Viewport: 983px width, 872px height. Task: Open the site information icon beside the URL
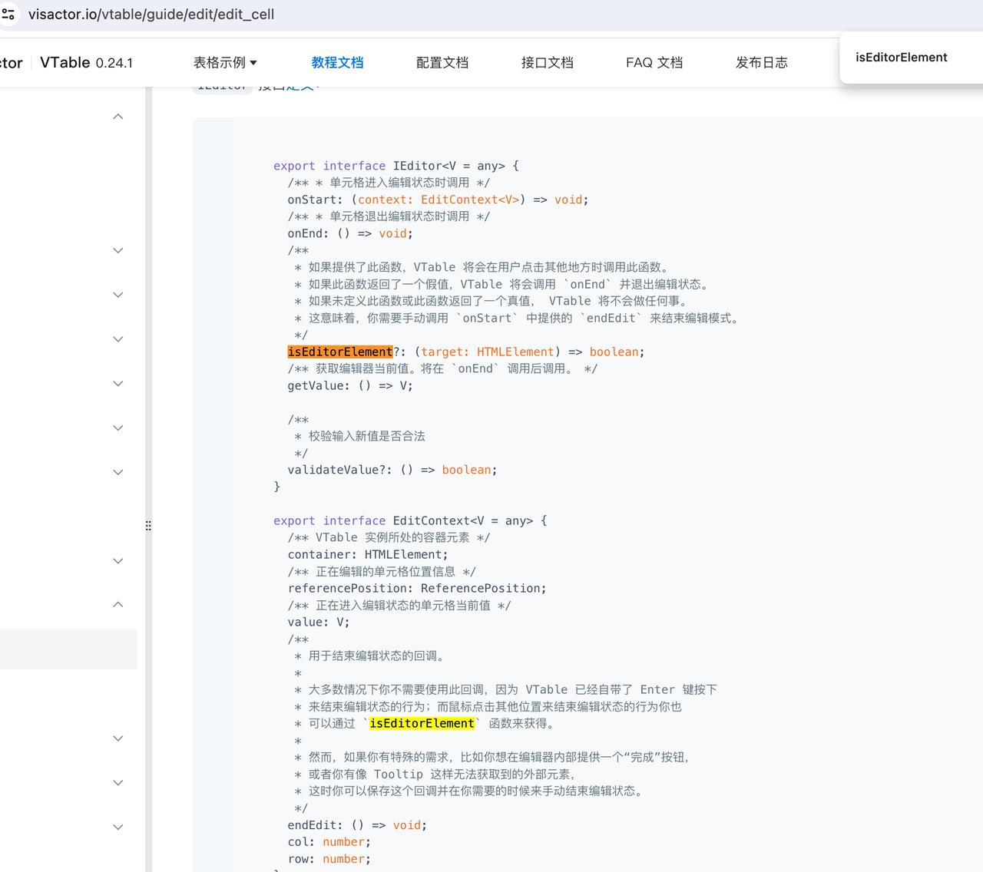tap(8, 15)
